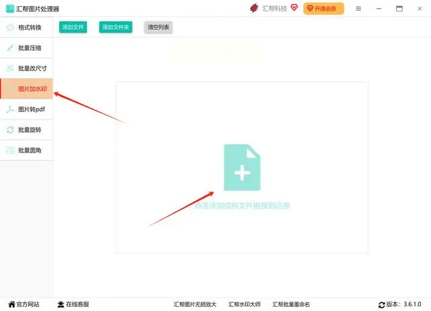Click the customer service person icon
This screenshot has width=431, height=311.
click(61, 304)
